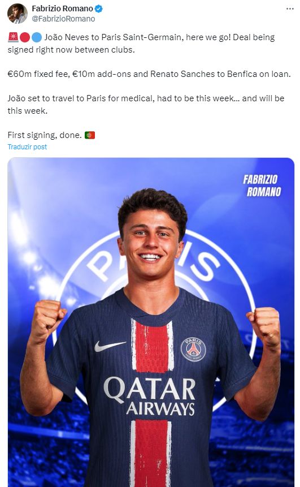Open the Fabrizio Romano display name
Screen dimensions: 300x487
click(x=62, y=8)
